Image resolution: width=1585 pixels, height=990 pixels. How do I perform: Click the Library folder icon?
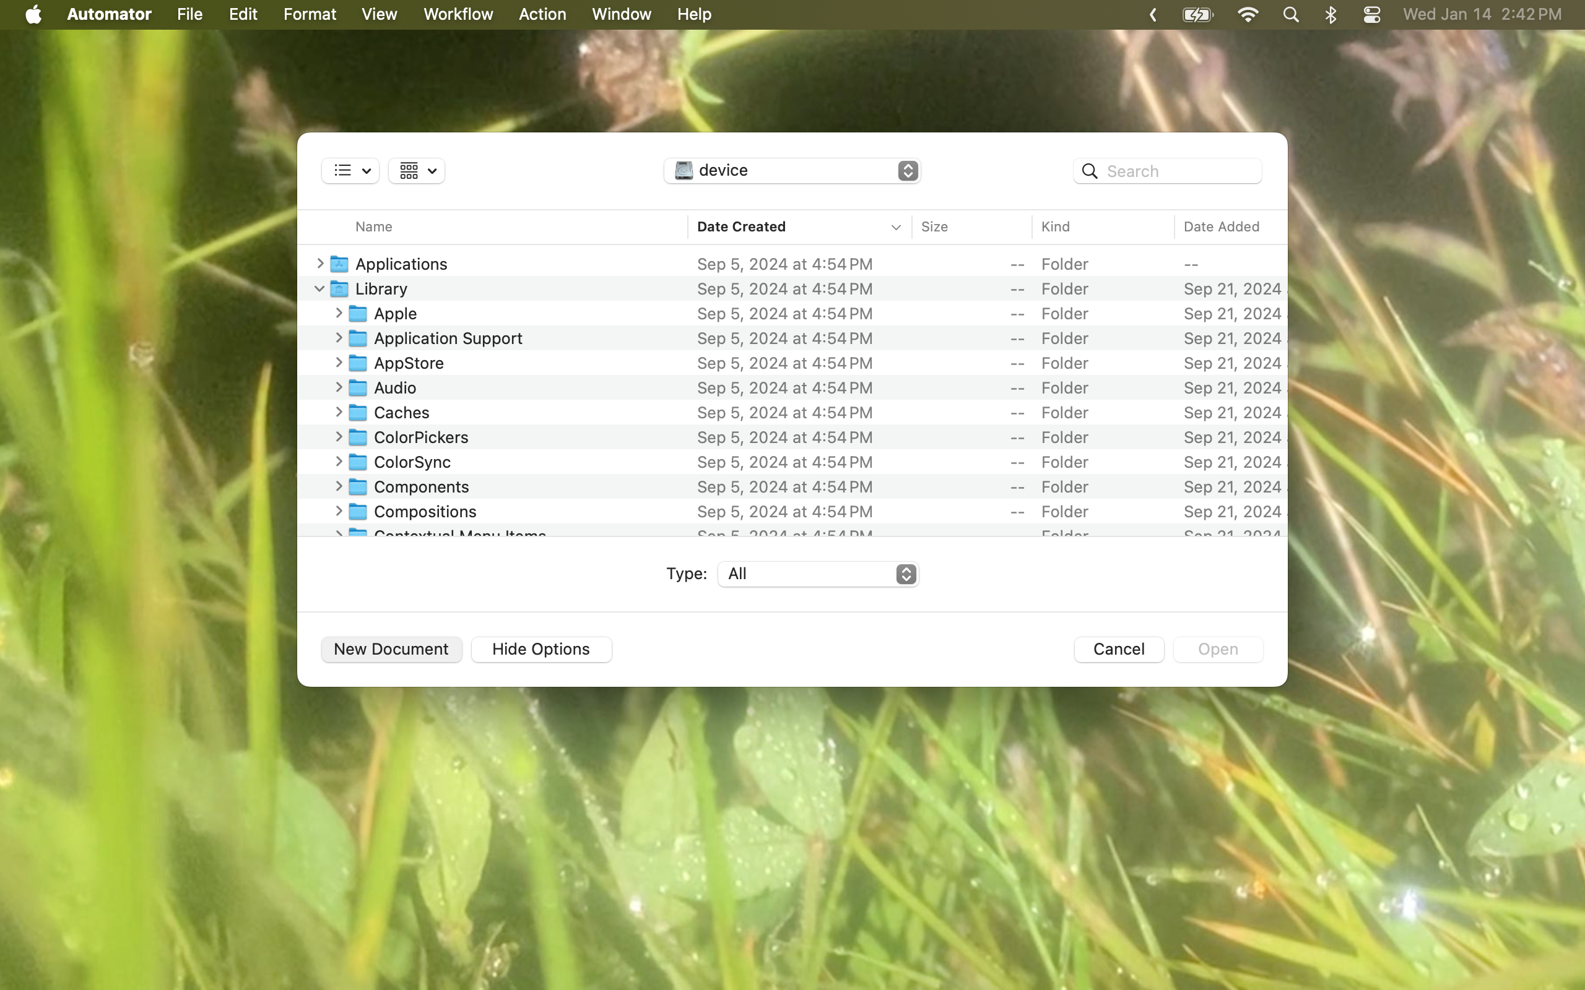pyautogui.click(x=339, y=288)
